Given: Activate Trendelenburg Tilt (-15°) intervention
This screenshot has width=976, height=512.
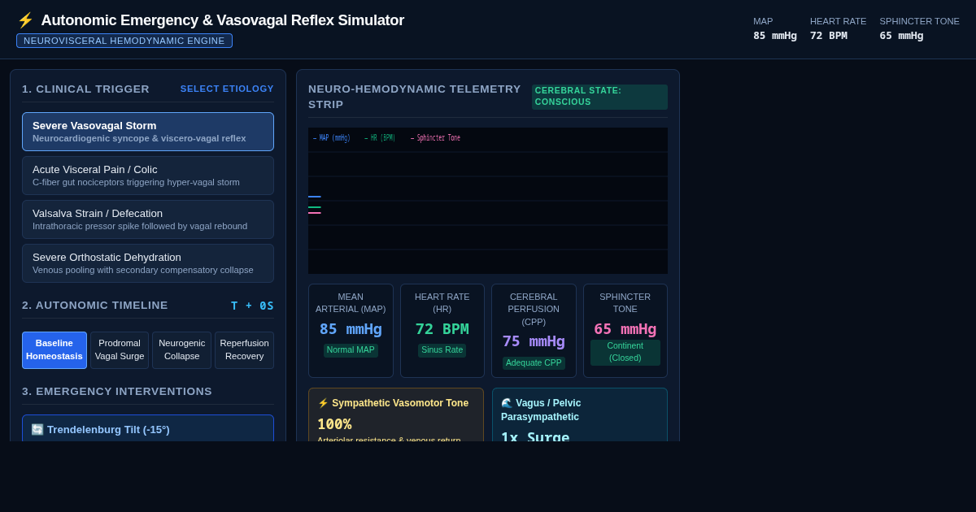Looking at the screenshot, I should (x=148, y=428).
